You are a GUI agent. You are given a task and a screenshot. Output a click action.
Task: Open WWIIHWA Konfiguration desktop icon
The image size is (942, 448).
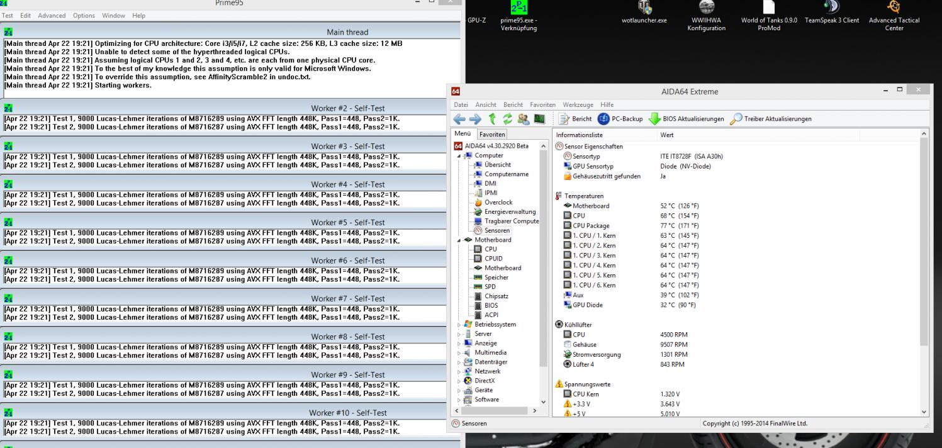(707, 16)
